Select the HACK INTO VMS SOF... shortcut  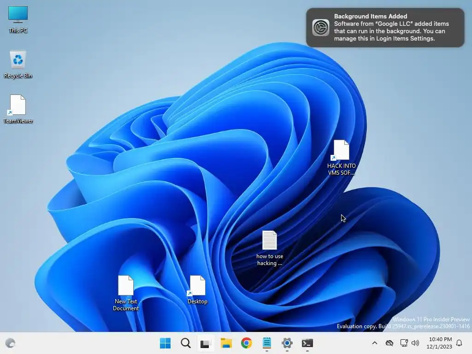[342, 158]
